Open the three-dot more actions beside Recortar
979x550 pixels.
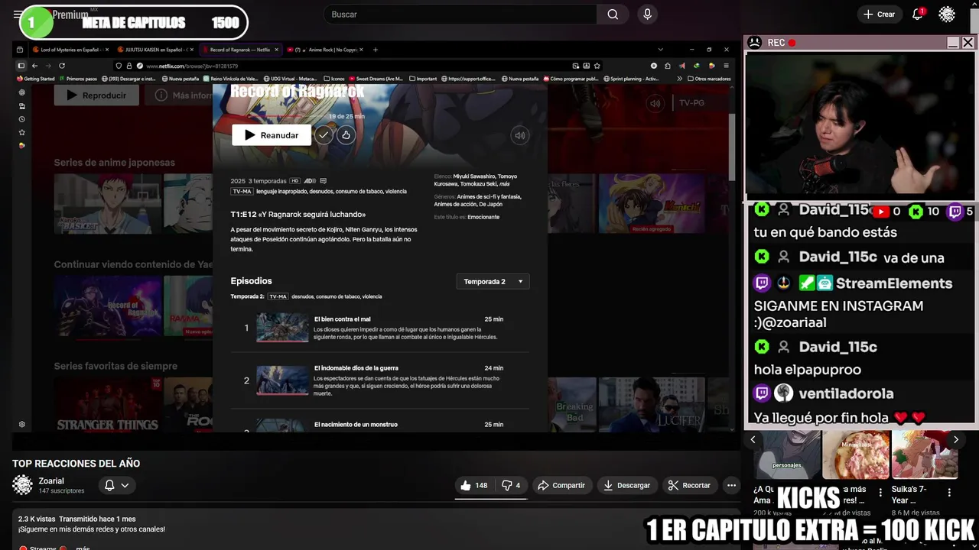pos(731,485)
